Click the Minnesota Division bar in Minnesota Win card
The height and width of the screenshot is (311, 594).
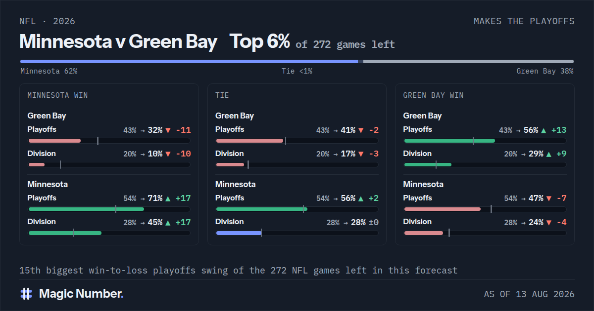pos(109,233)
